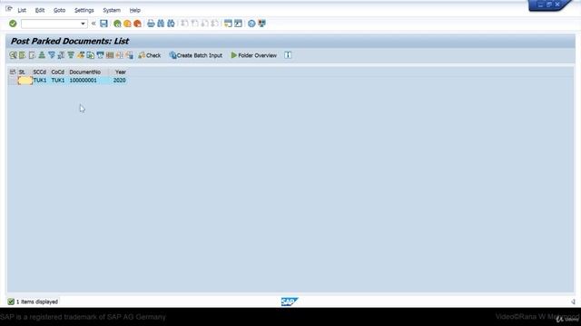Image resolution: width=581 pixels, height=326 pixels.
Task: Click document number 100000001
Action: point(83,81)
